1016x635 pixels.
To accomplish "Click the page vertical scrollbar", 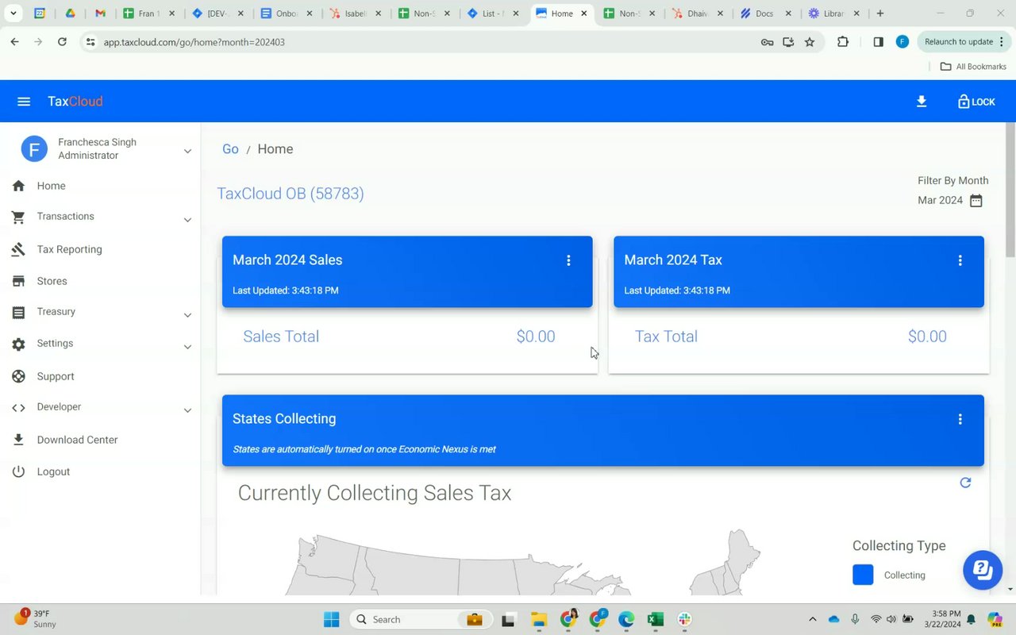I will tap(1010, 190).
